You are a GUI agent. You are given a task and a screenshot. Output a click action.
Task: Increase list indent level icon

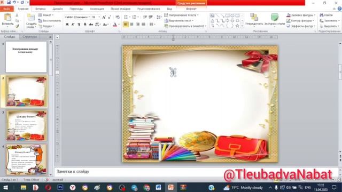151,17
